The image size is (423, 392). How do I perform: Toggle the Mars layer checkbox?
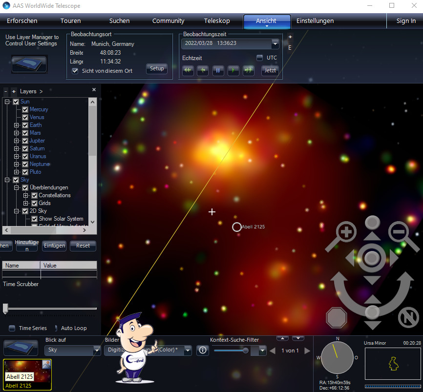25,133
